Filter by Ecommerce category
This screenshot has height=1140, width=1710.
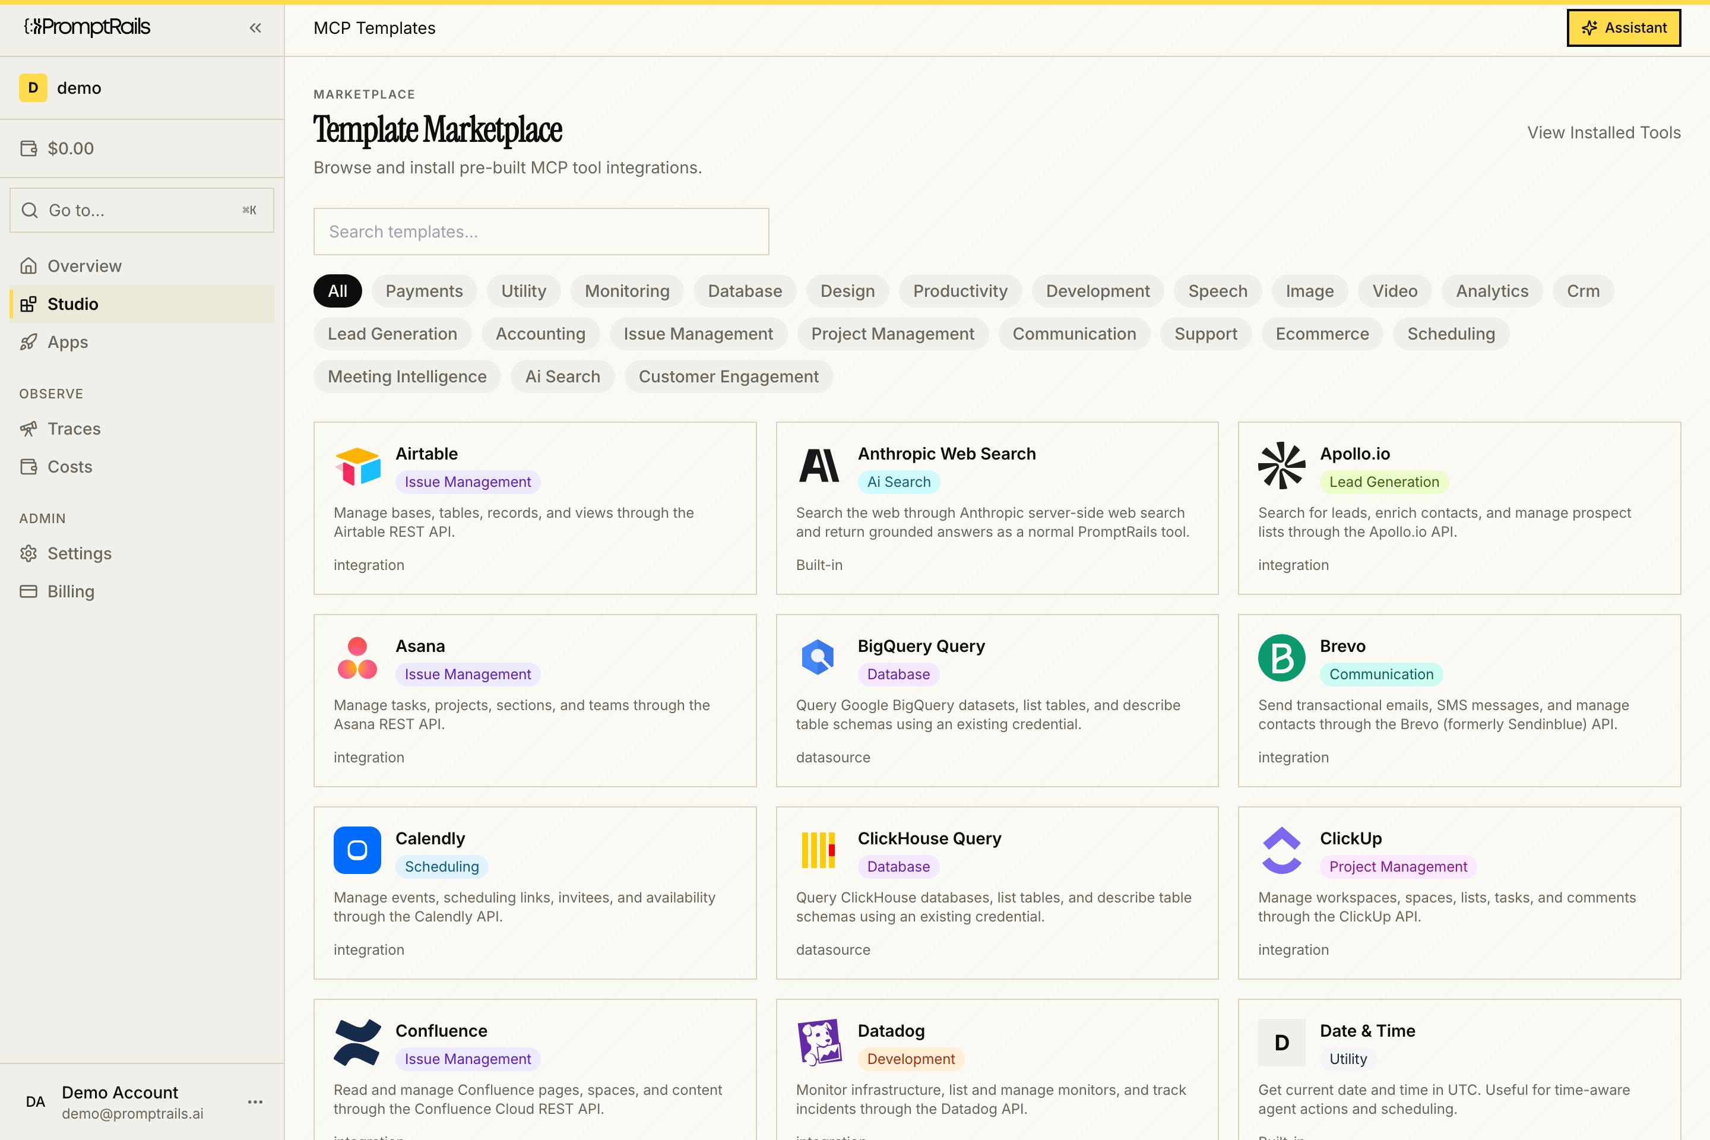[x=1322, y=334]
